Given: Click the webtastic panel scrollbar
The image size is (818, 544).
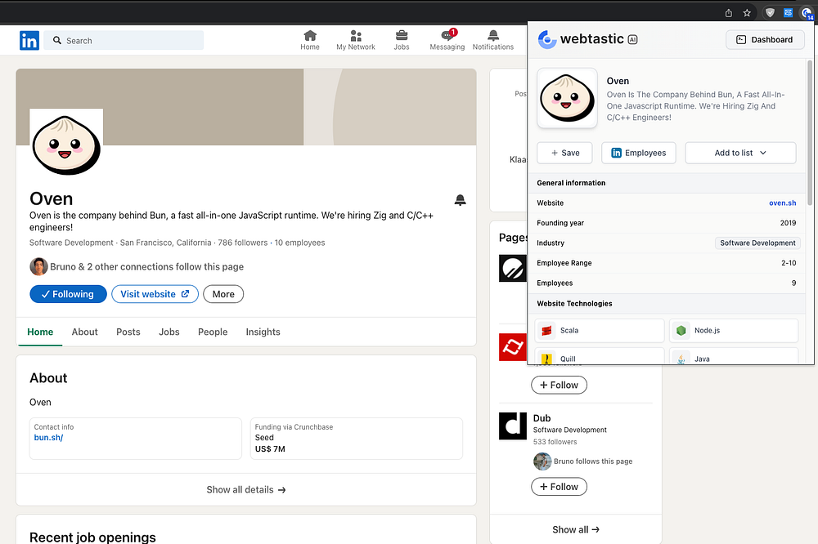Looking at the screenshot, I should (810, 133).
